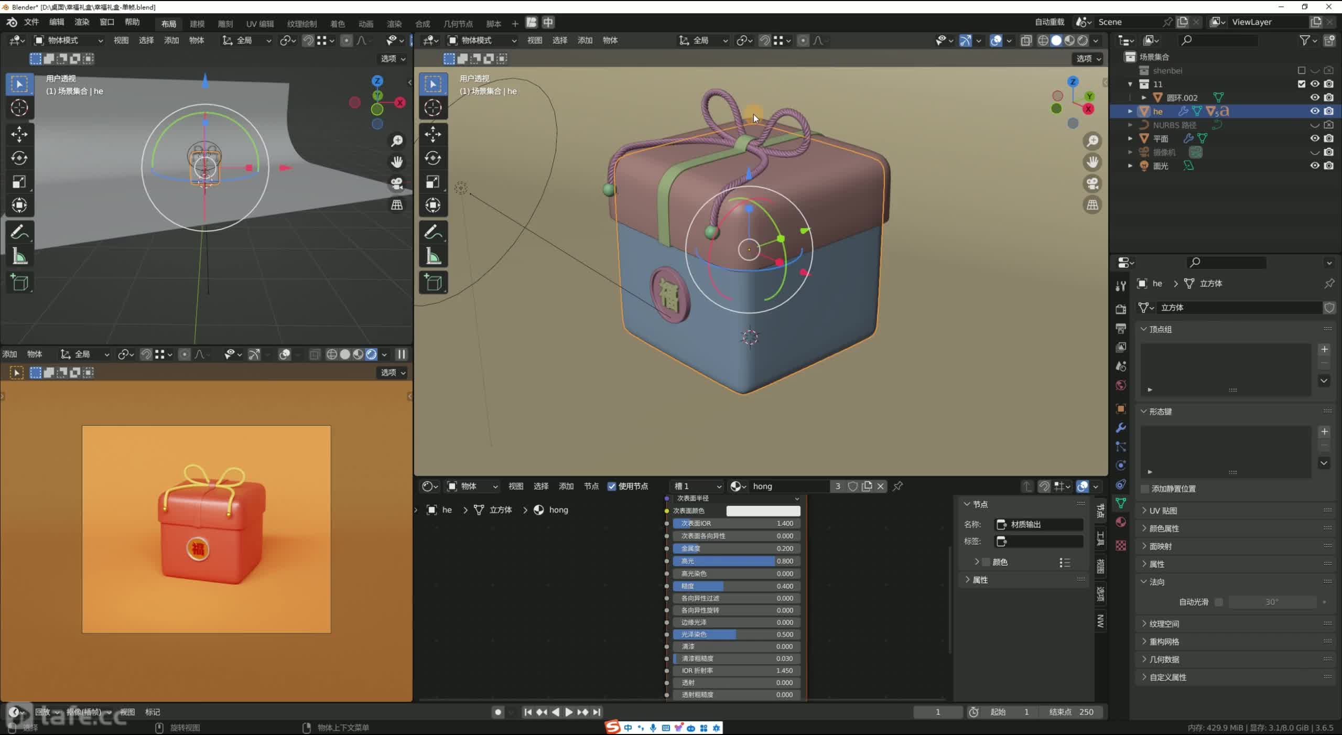Viewport: 1342px width, 735px height.
Task: Open the Render properties tab
Action: coord(1121,309)
